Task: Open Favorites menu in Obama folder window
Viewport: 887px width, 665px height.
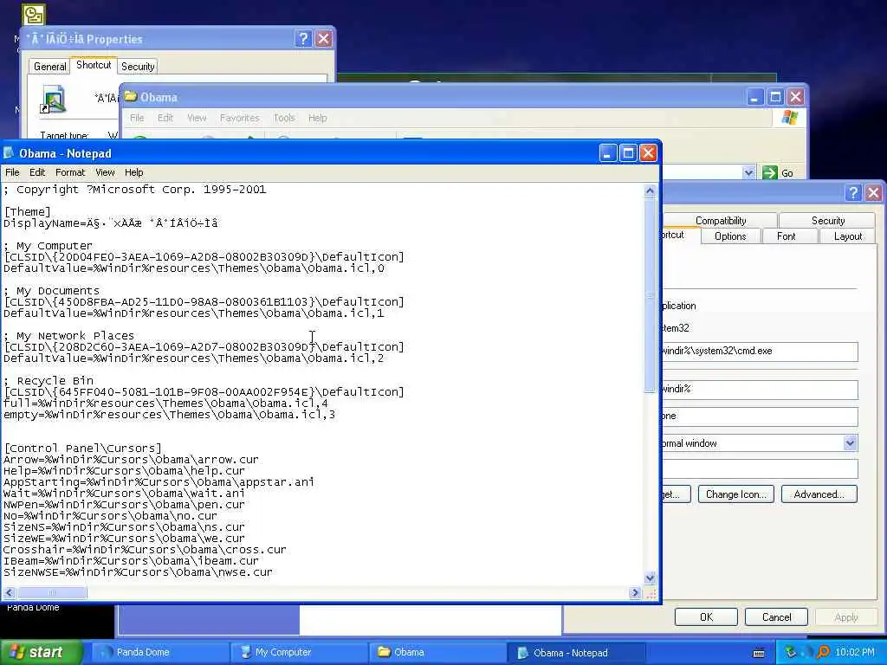Action: 239,118
